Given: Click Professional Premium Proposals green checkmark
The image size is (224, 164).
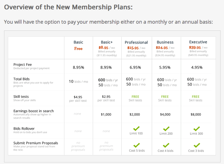Looking at the screenshot, I should (x=136, y=145).
